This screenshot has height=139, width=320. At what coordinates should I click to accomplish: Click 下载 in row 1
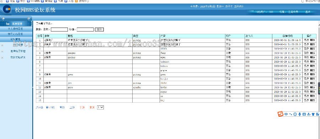tap(229, 40)
